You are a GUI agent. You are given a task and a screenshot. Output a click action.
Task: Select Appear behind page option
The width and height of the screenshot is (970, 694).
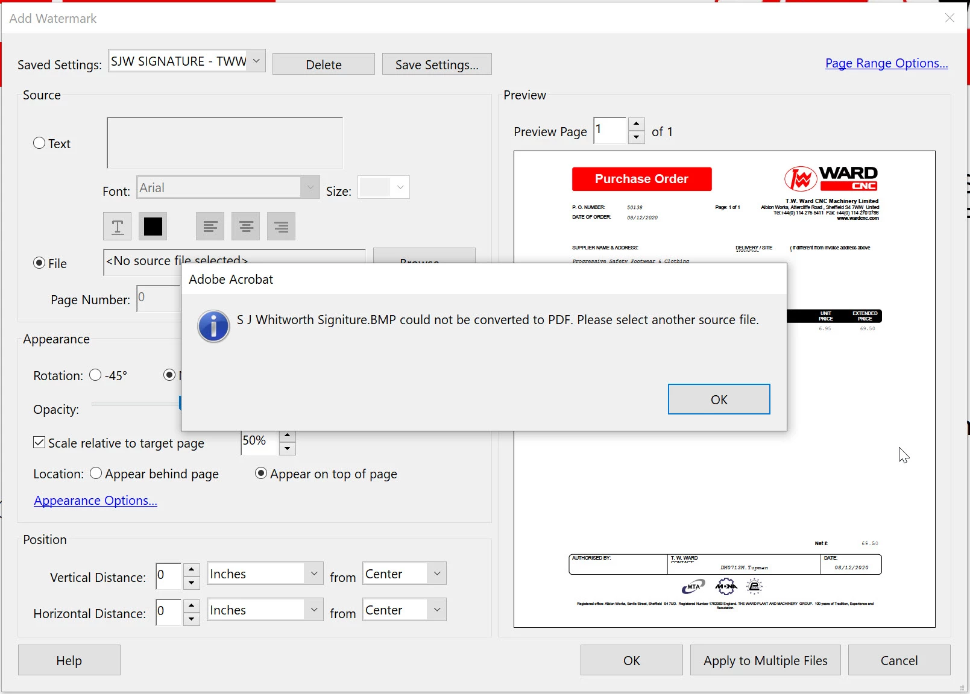point(96,473)
